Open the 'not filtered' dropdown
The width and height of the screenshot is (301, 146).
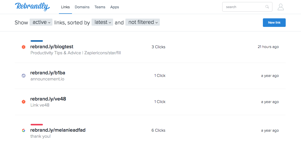[x=142, y=22]
